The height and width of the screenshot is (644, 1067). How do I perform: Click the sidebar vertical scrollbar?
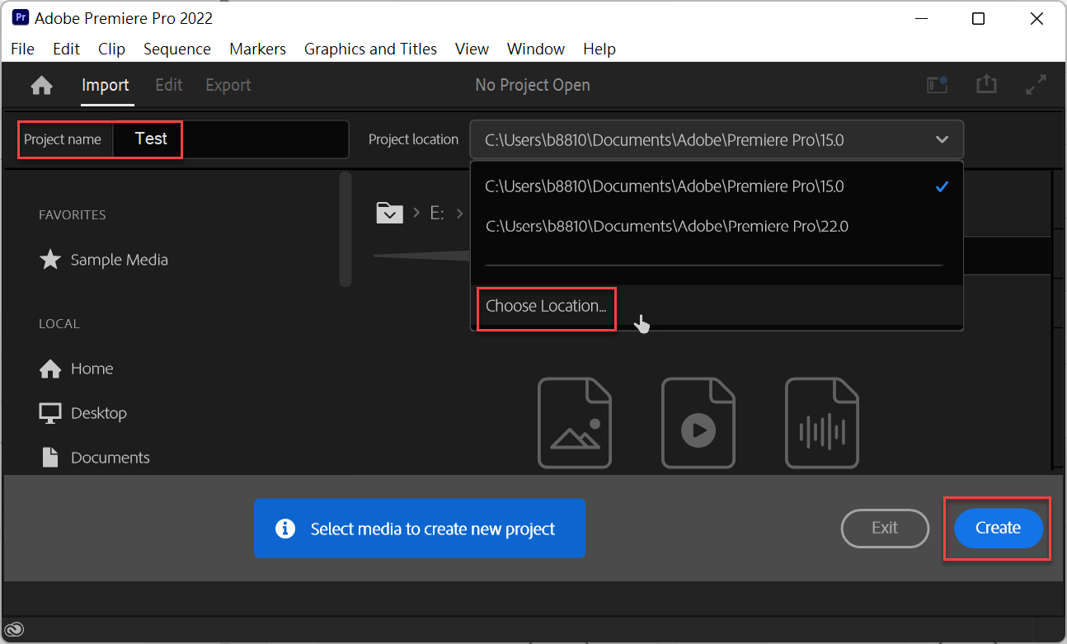(x=345, y=229)
